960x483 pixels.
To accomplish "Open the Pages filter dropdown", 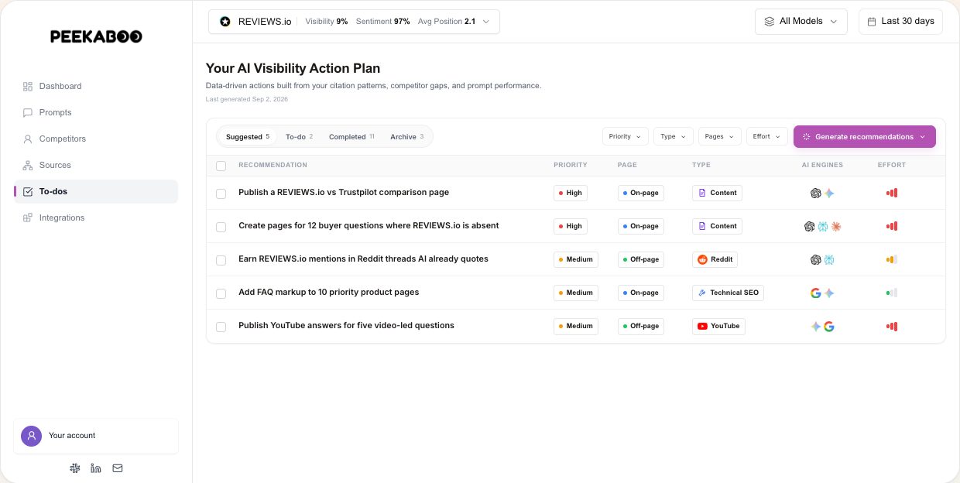I will (720, 136).
